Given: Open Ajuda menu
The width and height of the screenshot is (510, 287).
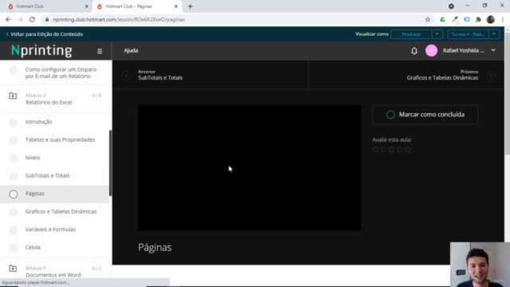Looking at the screenshot, I should click(x=131, y=50).
